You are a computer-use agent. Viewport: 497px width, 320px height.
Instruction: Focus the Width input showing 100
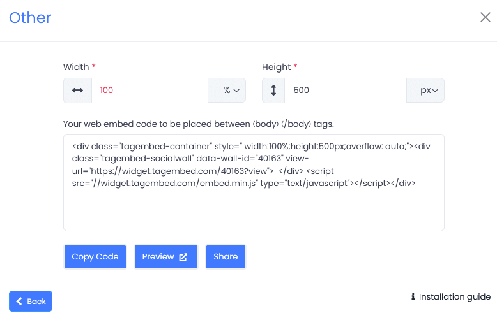tap(149, 91)
